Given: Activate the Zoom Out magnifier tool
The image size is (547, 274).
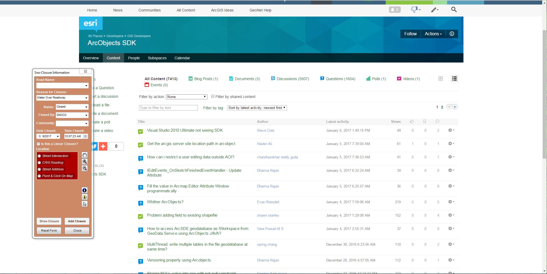Looking at the screenshot, I should (85, 168).
